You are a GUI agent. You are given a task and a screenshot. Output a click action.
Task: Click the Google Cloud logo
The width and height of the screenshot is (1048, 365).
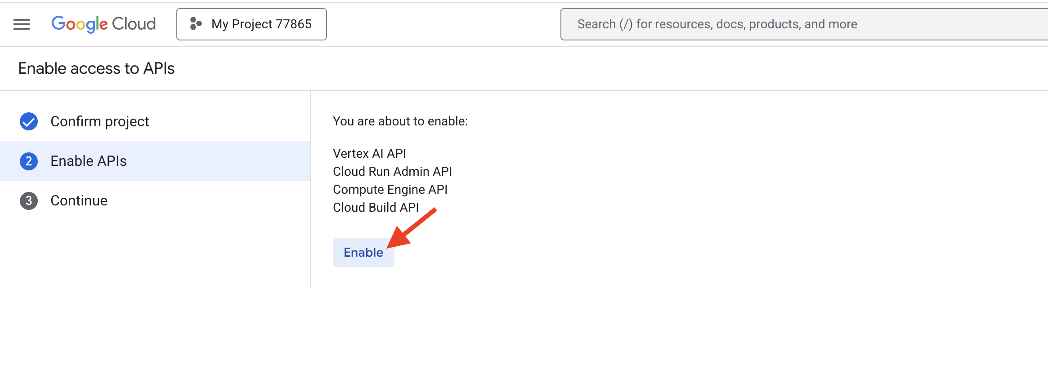(x=103, y=24)
